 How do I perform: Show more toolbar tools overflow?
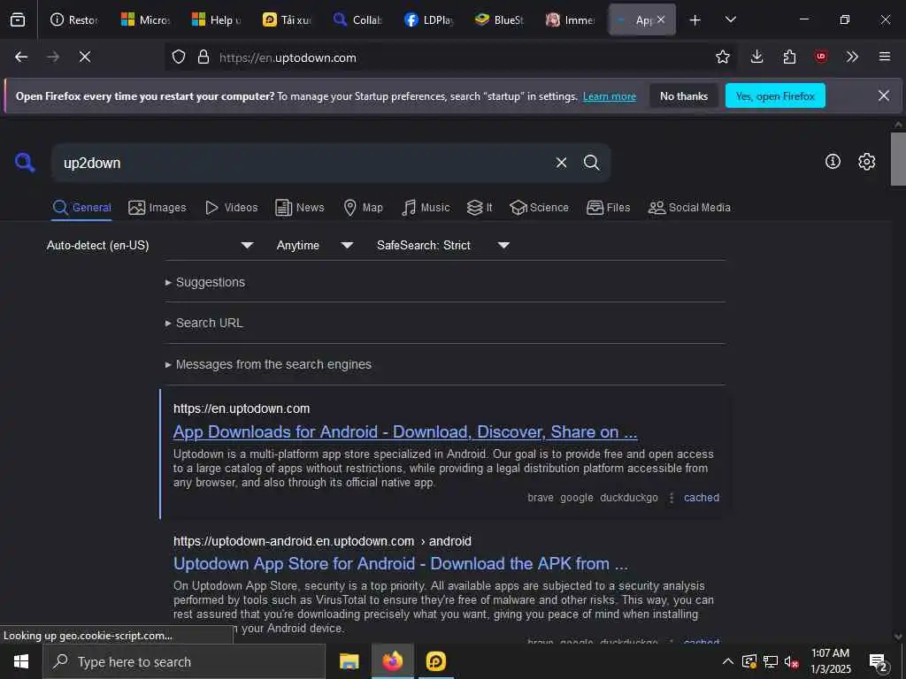(x=852, y=57)
